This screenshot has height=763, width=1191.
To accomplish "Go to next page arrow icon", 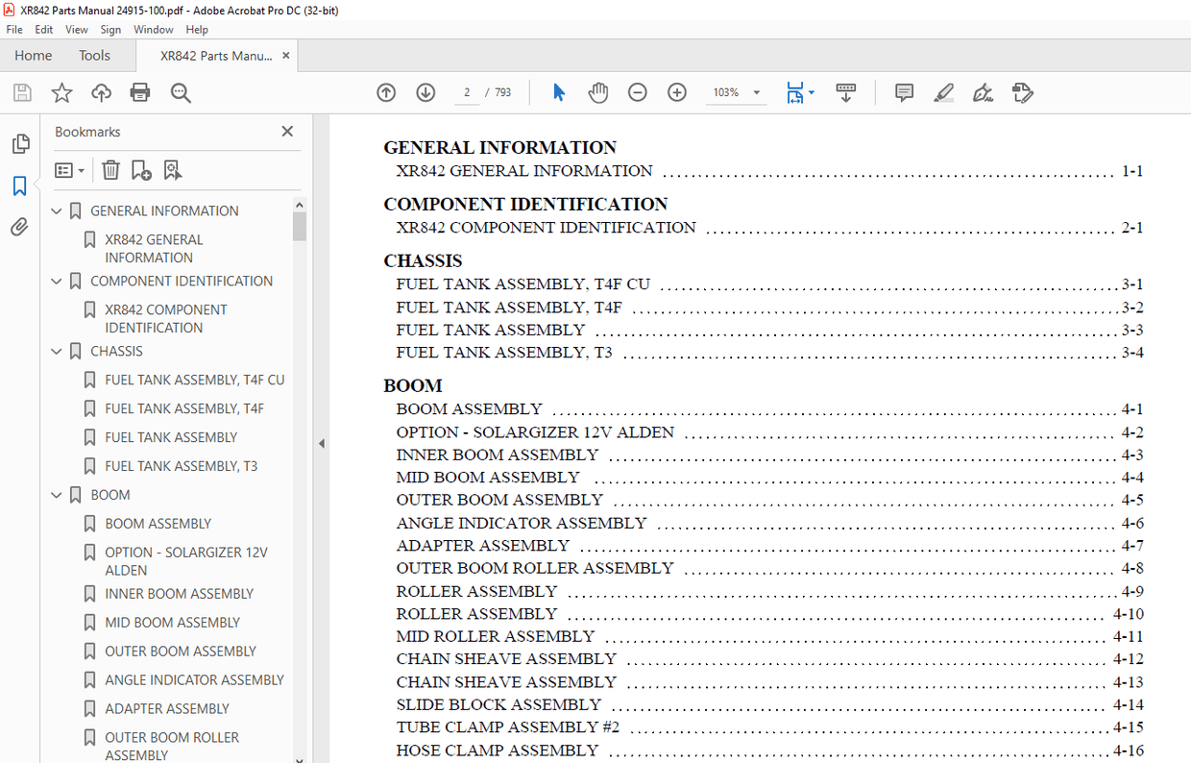I will pyautogui.click(x=425, y=92).
